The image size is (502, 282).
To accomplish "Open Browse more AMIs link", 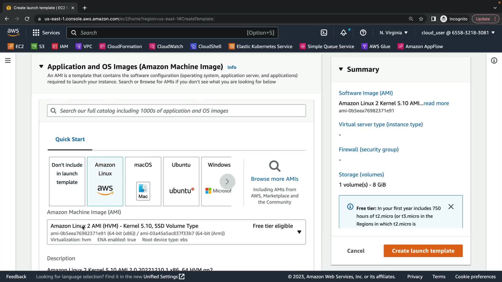I will click(x=274, y=179).
